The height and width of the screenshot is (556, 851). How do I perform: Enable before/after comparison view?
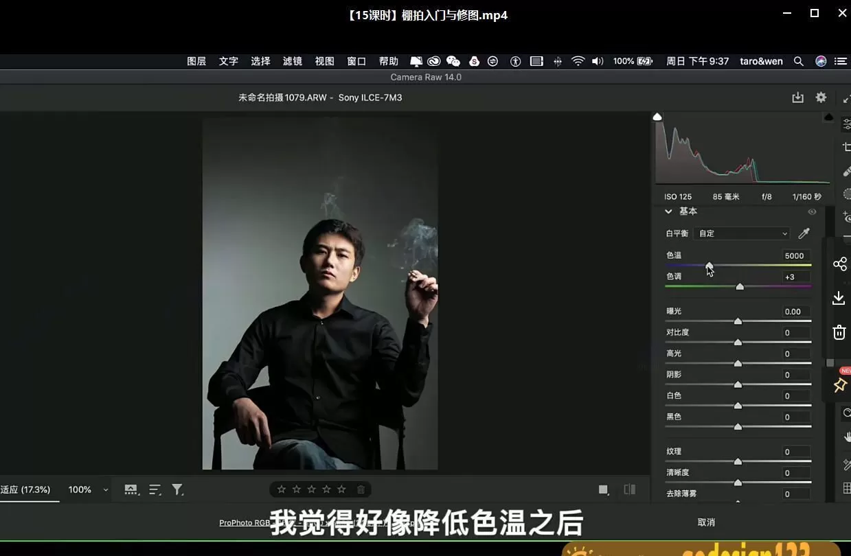pos(628,489)
